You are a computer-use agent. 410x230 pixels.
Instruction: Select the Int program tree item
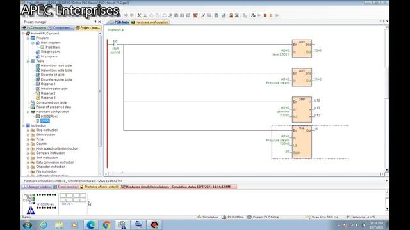pyautogui.click(x=49, y=56)
